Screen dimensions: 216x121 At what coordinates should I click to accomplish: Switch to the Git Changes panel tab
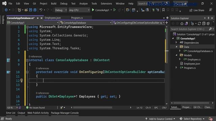point(197,107)
